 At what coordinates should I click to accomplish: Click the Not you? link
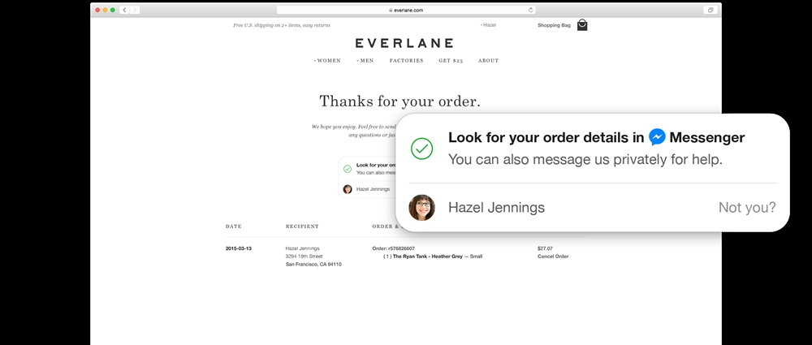tap(747, 208)
